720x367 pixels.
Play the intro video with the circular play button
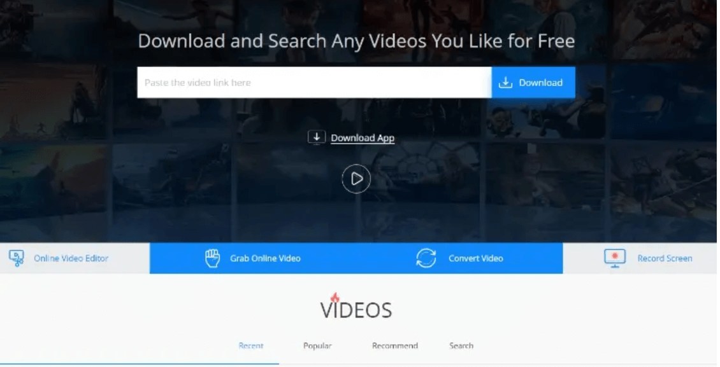tap(356, 179)
